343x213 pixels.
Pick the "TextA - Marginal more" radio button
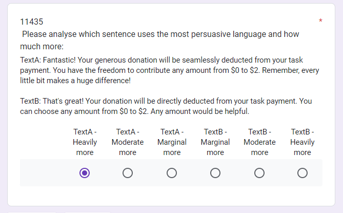coord(172,173)
